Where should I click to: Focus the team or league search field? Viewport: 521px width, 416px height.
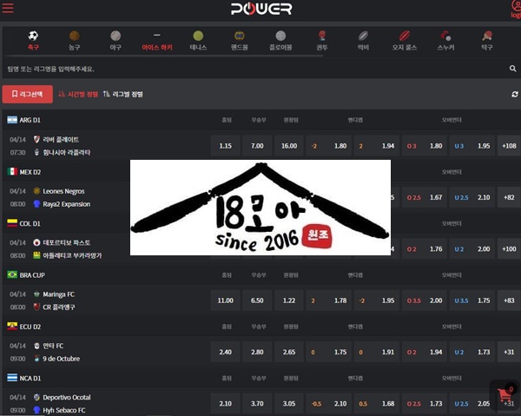256,69
